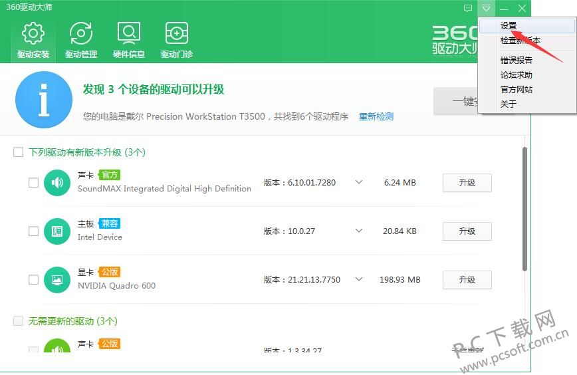Expand version dropdown for 10.0.27
This screenshot has height=375, width=577.
[x=359, y=231]
